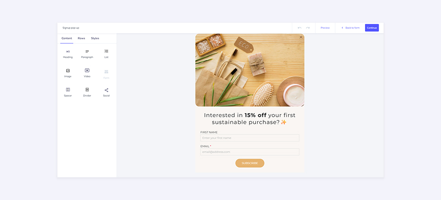
Task: Open the Preview link
Action: pos(325,28)
